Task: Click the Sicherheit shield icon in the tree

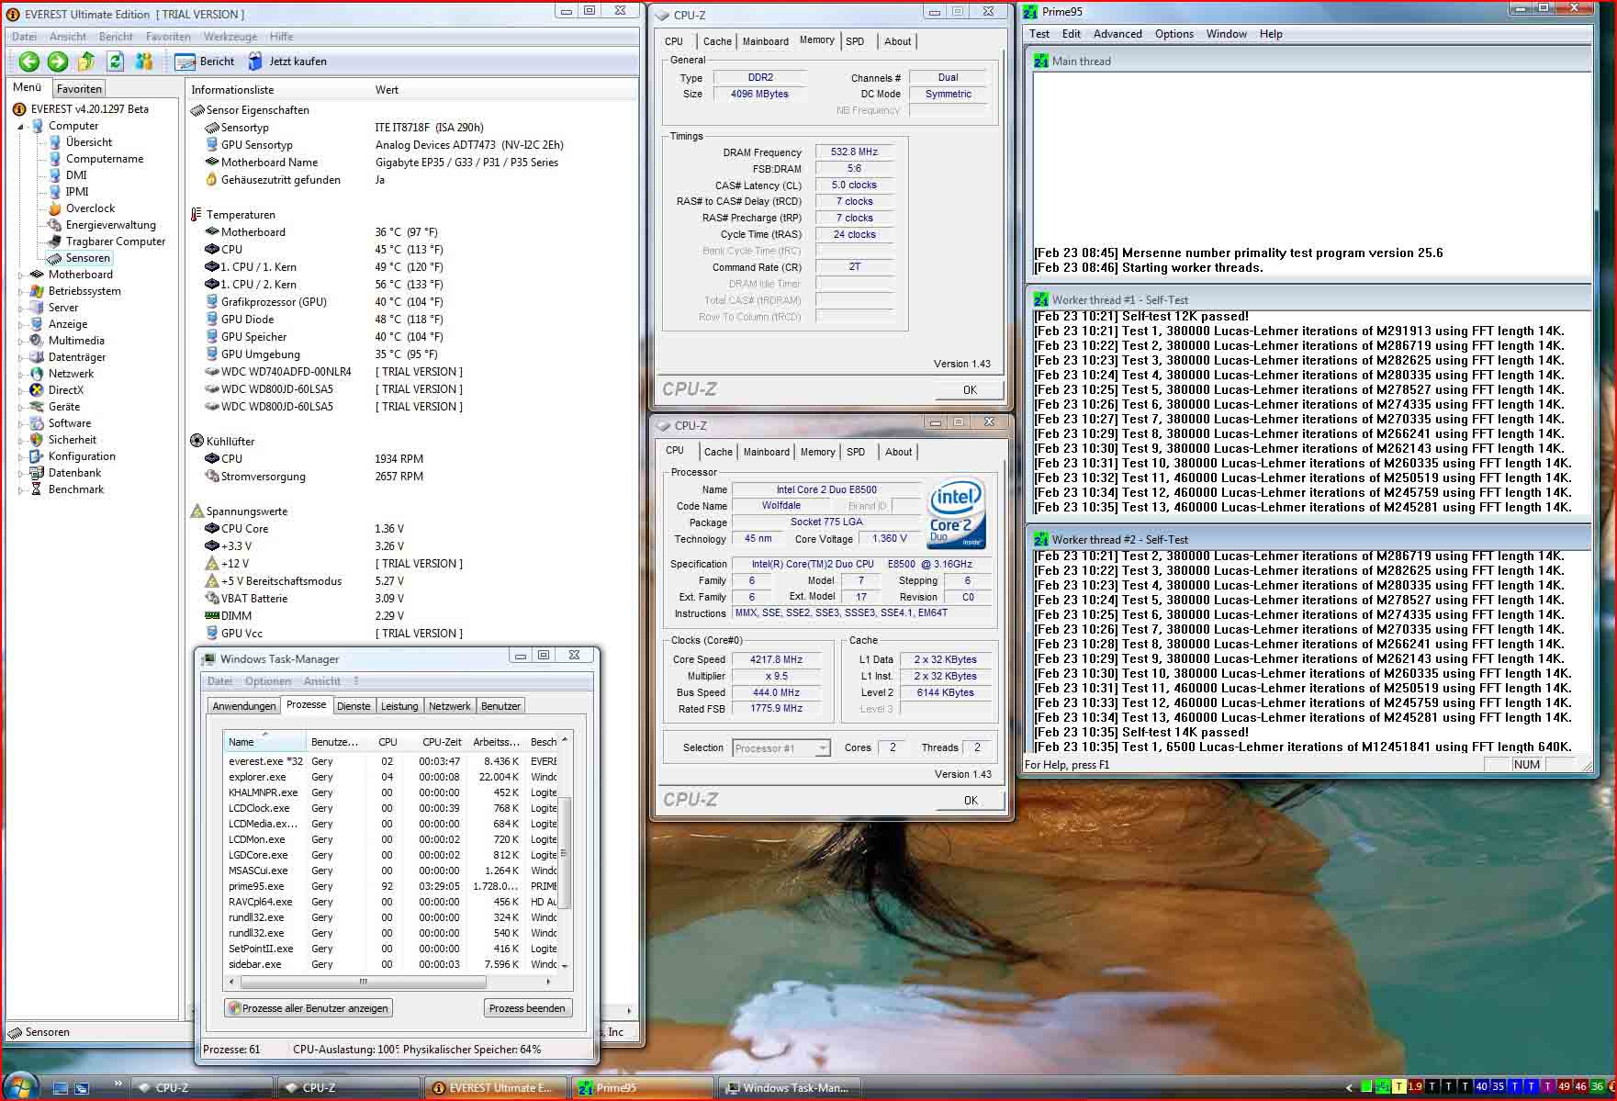Action: pyautogui.click(x=37, y=440)
